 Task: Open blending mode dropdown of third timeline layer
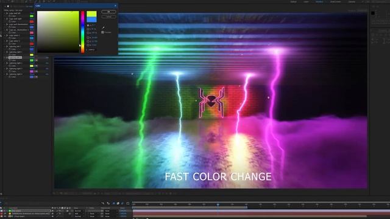79,217
